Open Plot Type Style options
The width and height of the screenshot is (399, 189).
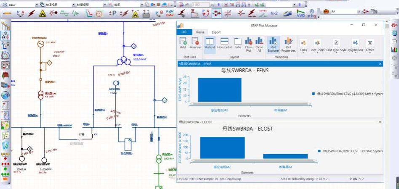coord(336,45)
